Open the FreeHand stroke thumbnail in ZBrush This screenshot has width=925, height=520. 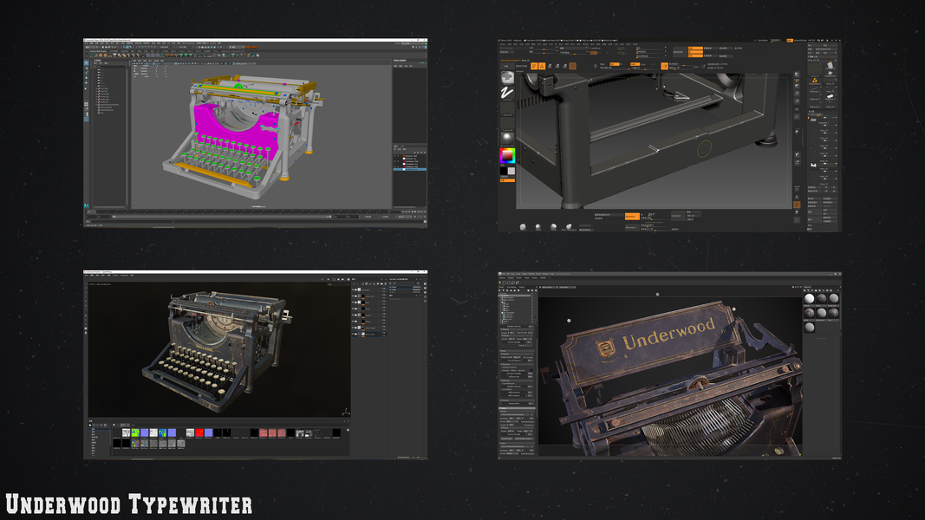(507, 93)
